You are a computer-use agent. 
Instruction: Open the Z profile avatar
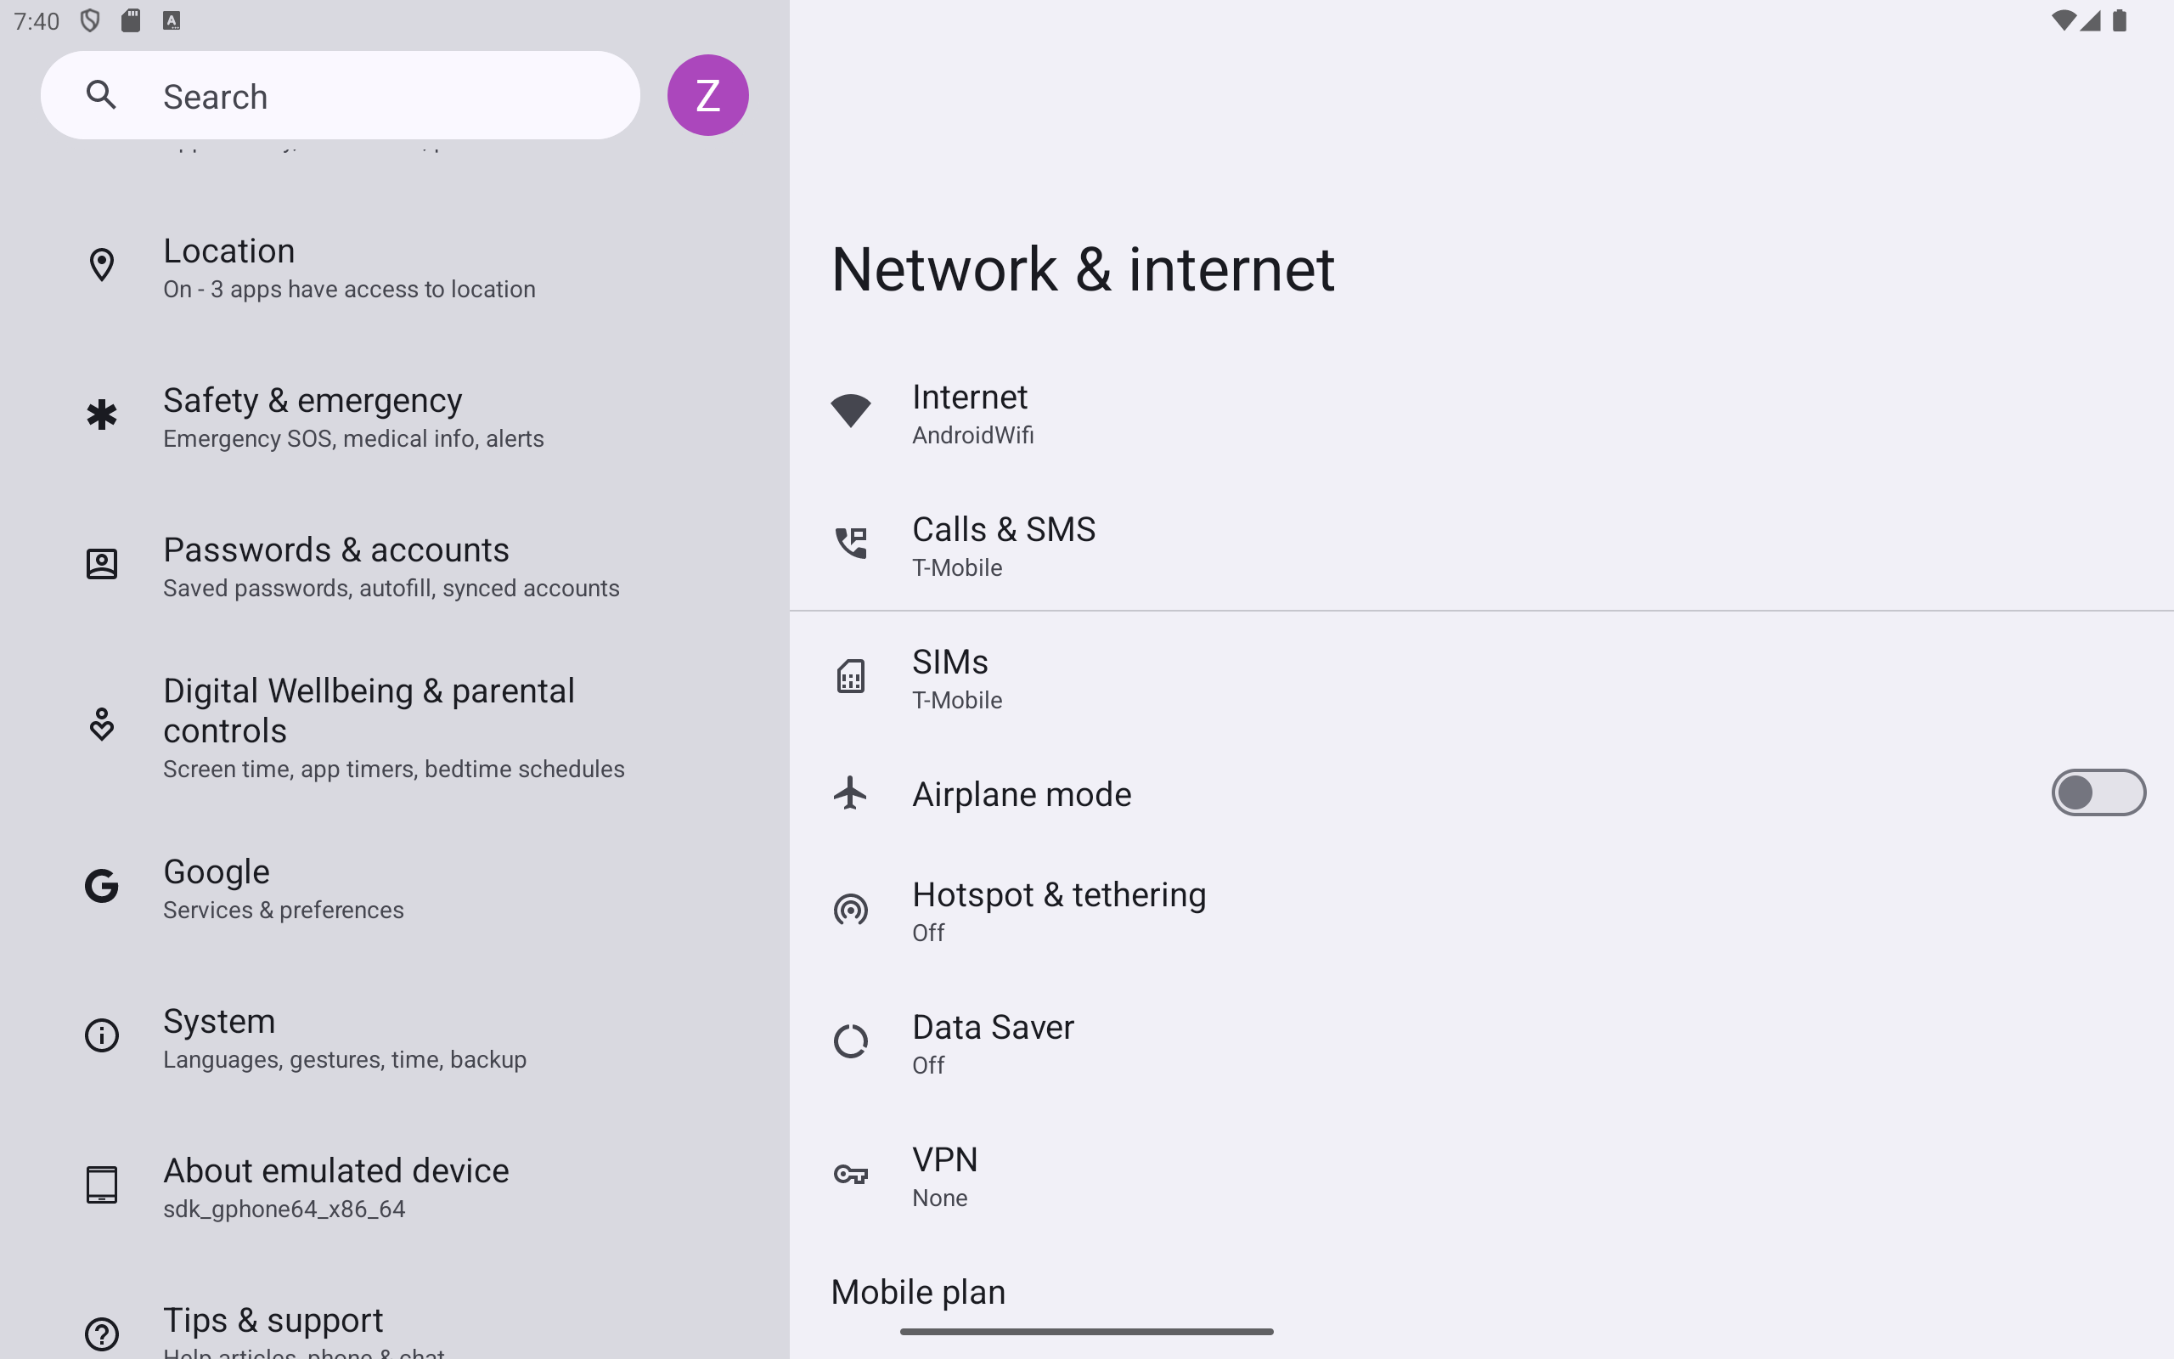click(x=708, y=95)
